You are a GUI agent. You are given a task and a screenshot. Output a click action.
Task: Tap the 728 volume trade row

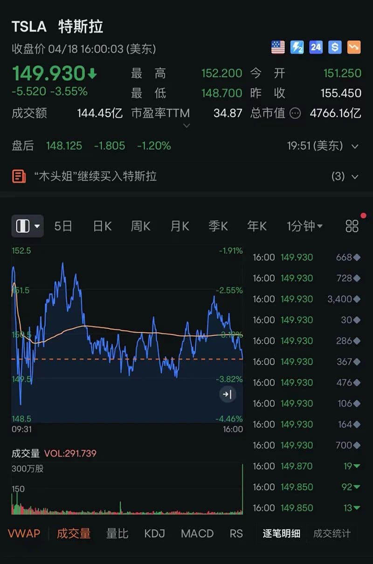click(x=307, y=278)
